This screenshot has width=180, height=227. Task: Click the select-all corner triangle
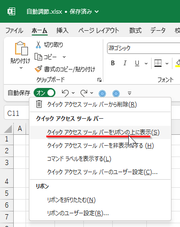8,129
